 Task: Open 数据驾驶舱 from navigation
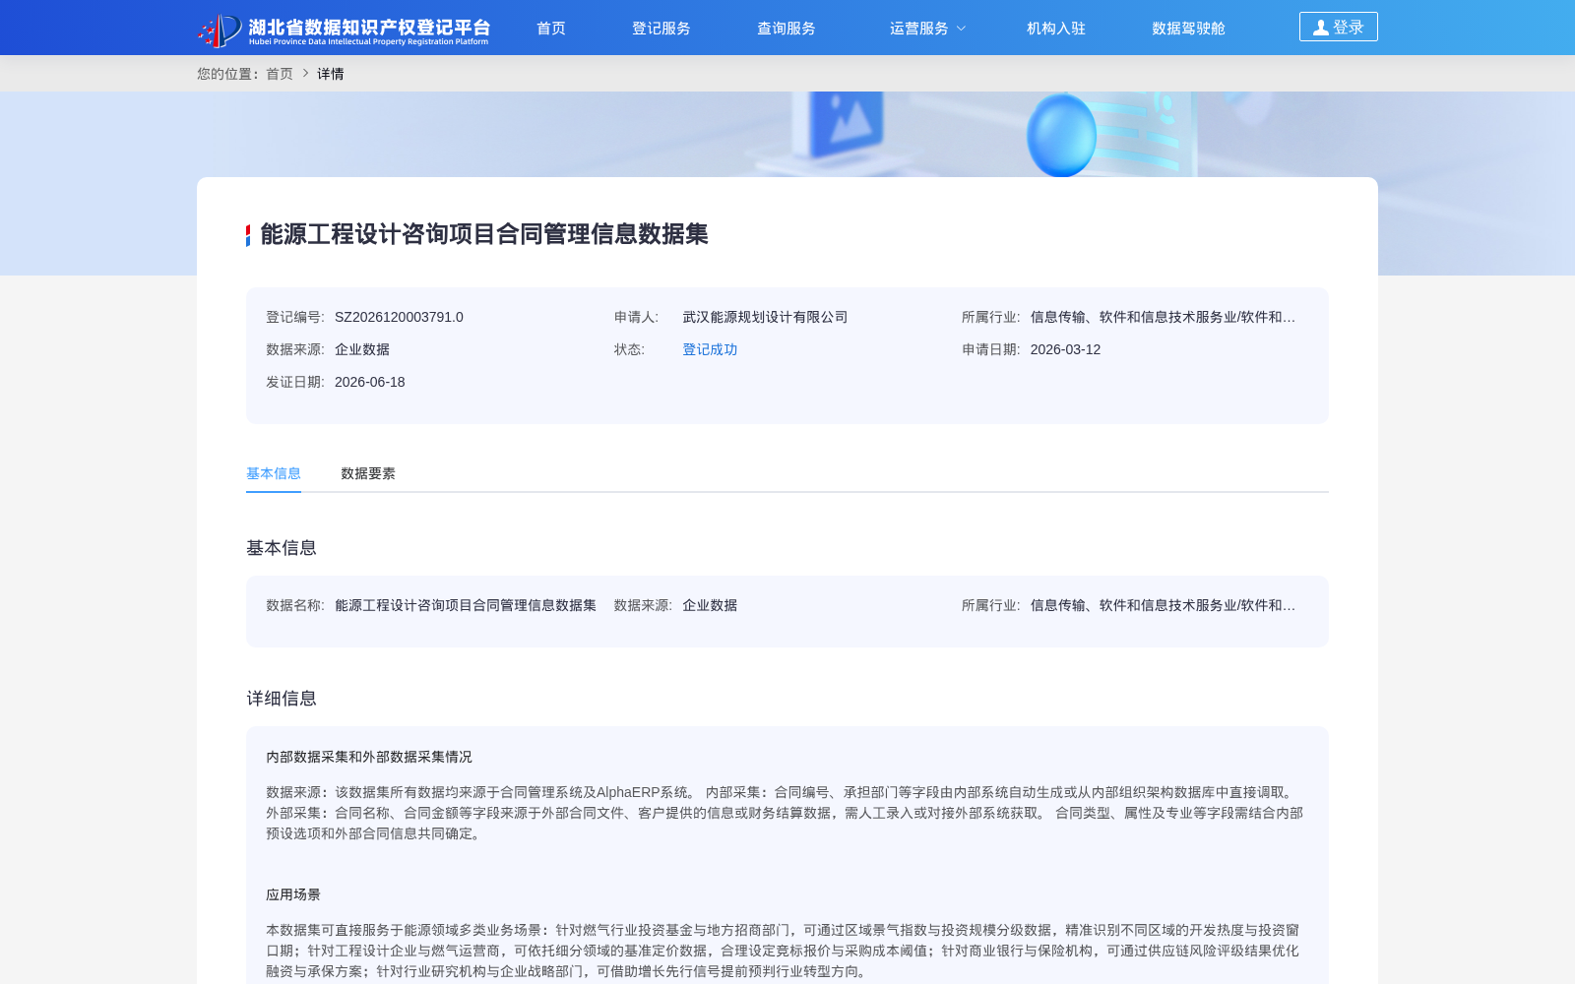point(1188,29)
